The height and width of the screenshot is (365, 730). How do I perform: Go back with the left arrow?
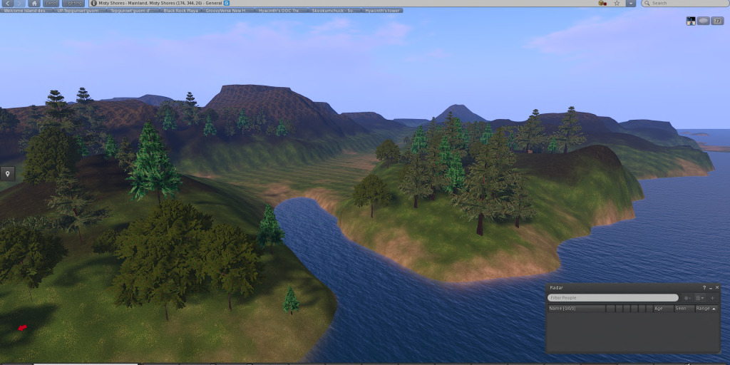tap(8, 4)
